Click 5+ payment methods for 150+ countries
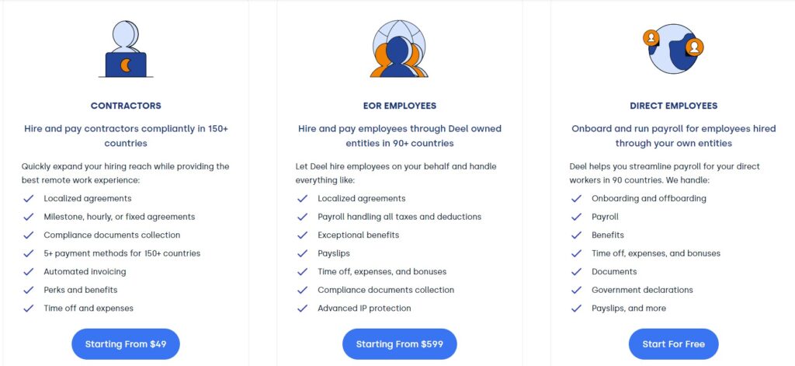Image resolution: width=795 pixels, height=366 pixels. (x=122, y=253)
